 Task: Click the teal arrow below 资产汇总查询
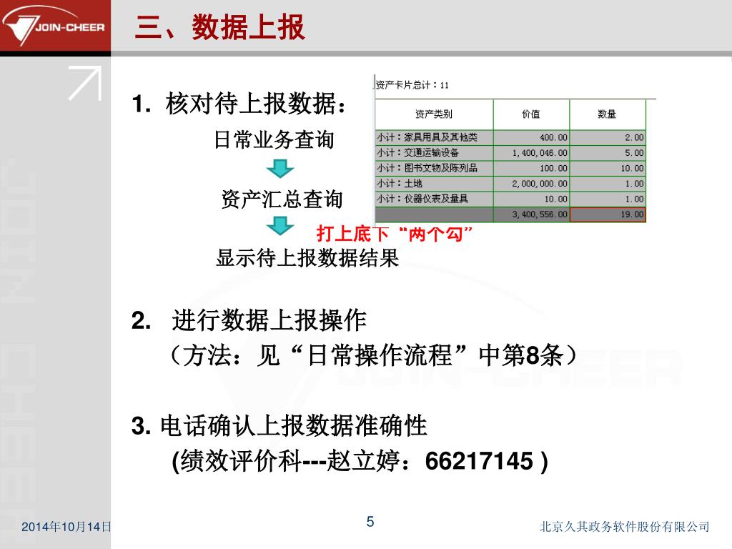pyautogui.click(x=280, y=226)
